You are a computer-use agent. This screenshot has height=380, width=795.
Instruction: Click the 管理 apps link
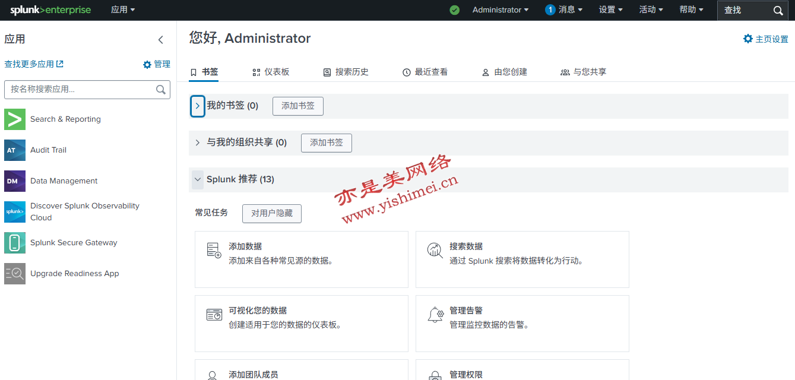pos(157,64)
